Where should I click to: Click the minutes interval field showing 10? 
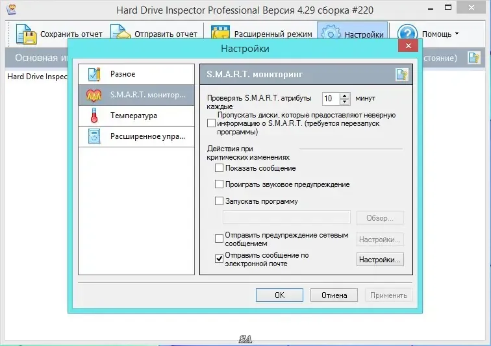point(331,99)
